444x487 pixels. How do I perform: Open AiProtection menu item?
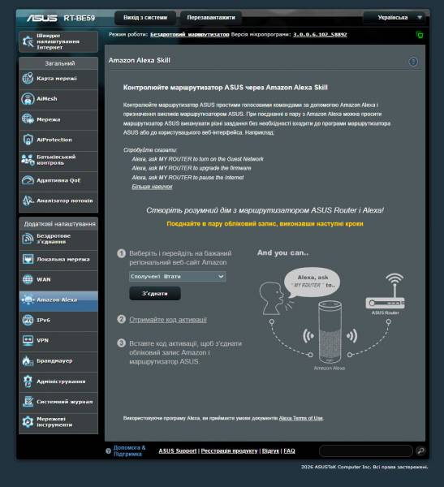58,140
